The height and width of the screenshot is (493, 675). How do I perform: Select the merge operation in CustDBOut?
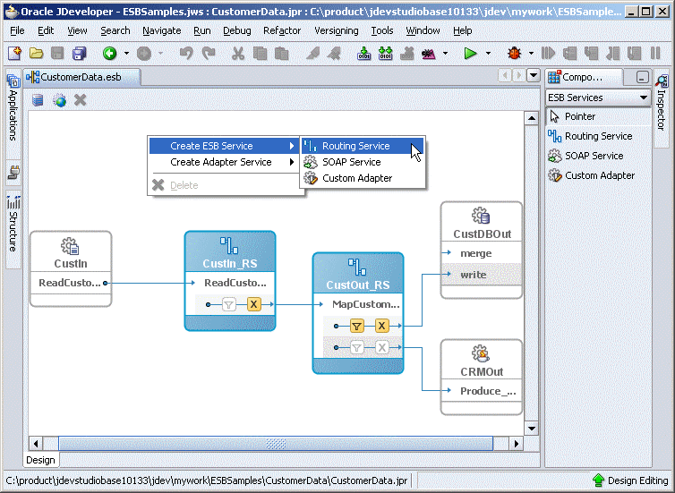482,253
